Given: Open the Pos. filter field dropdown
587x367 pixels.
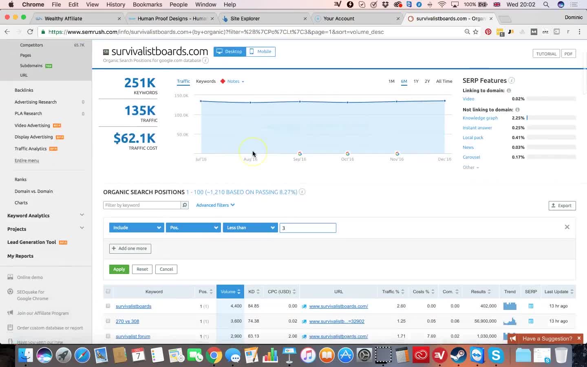Looking at the screenshot, I should point(193,228).
